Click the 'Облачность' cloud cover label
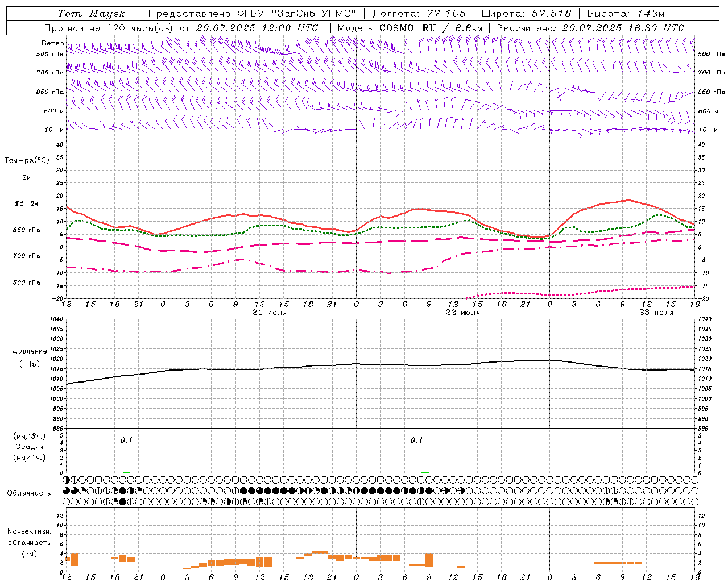 pyautogui.click(x=29, y=493)
